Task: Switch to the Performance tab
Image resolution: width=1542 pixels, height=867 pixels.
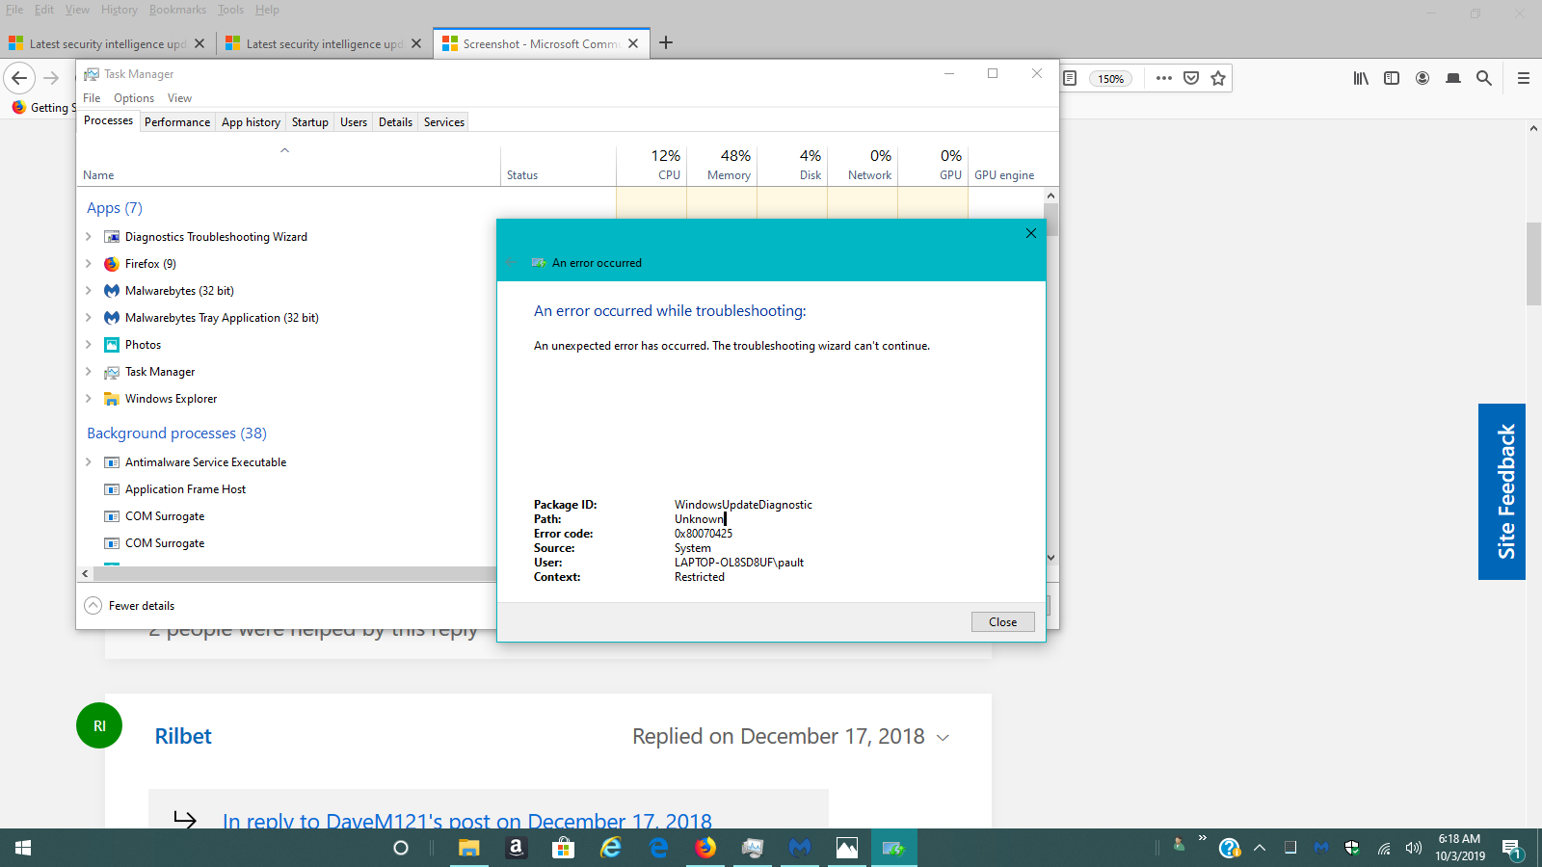Action: point(177,122)
